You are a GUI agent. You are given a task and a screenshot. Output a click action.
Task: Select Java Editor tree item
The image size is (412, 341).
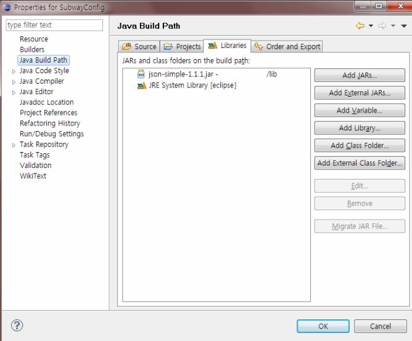tap(36, 92)
